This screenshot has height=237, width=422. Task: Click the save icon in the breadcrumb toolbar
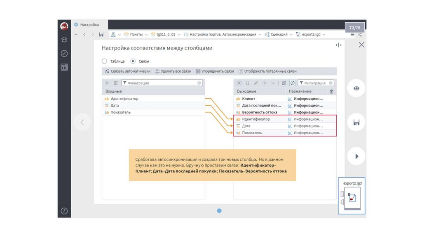(101, 35)
